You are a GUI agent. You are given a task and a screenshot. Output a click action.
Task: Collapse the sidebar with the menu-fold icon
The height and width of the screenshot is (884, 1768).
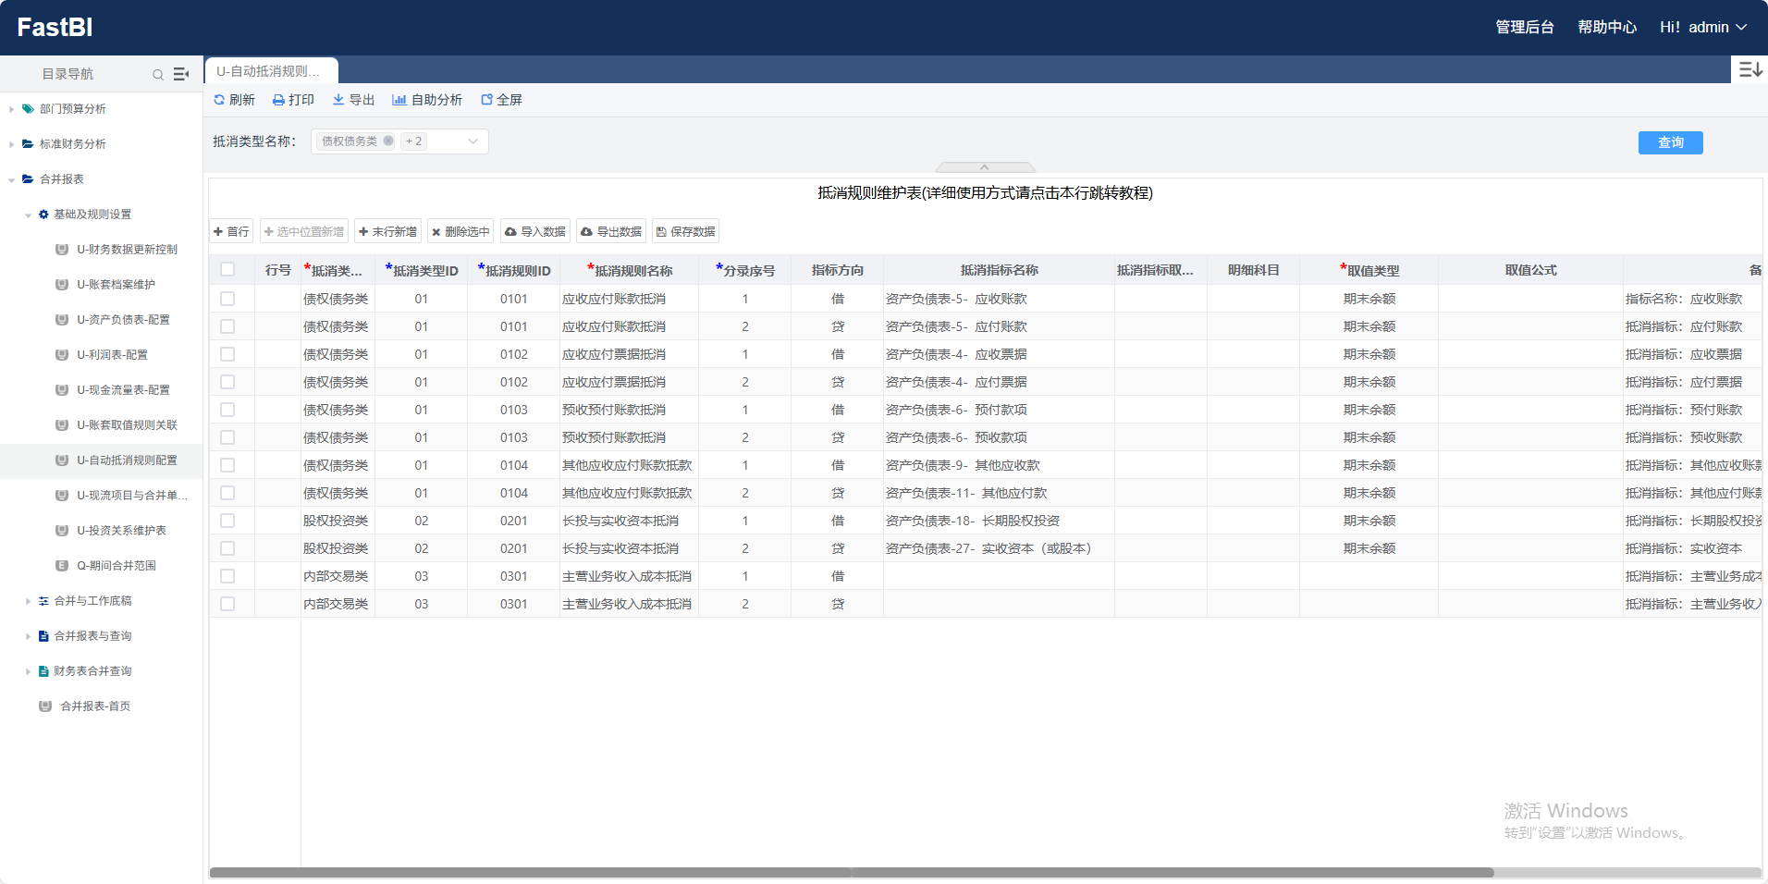pos(181,74)
